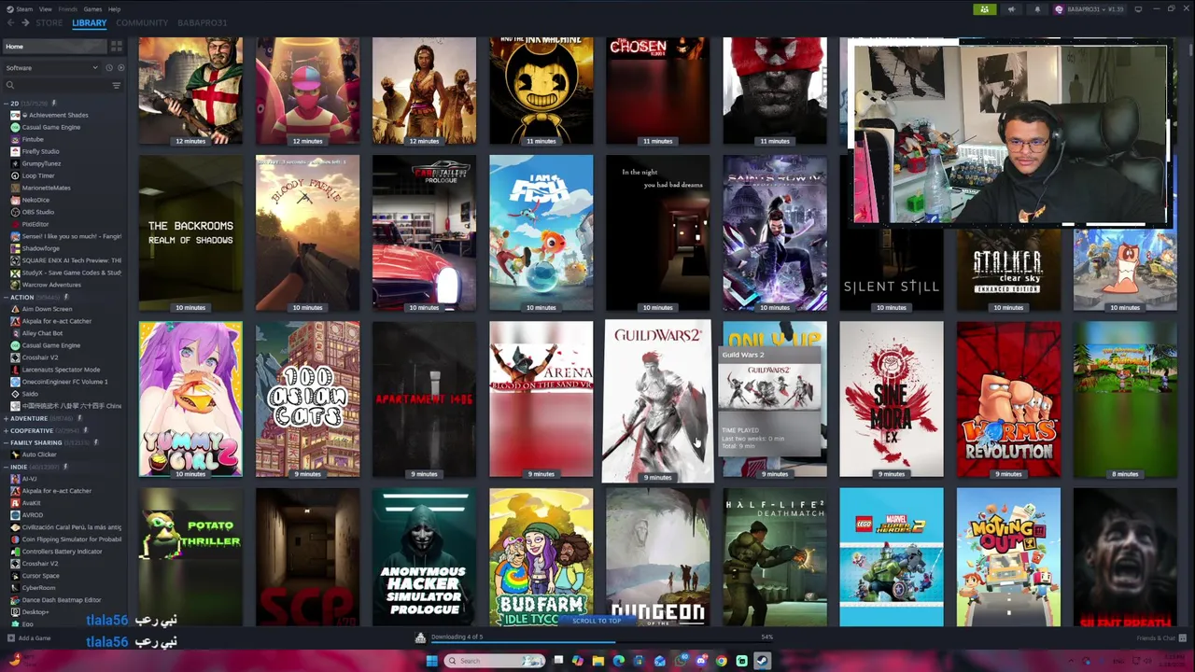Viewport: 1195px width, 672px height.
Task: Select Cursor Space in sidebar
Action: 40,576
